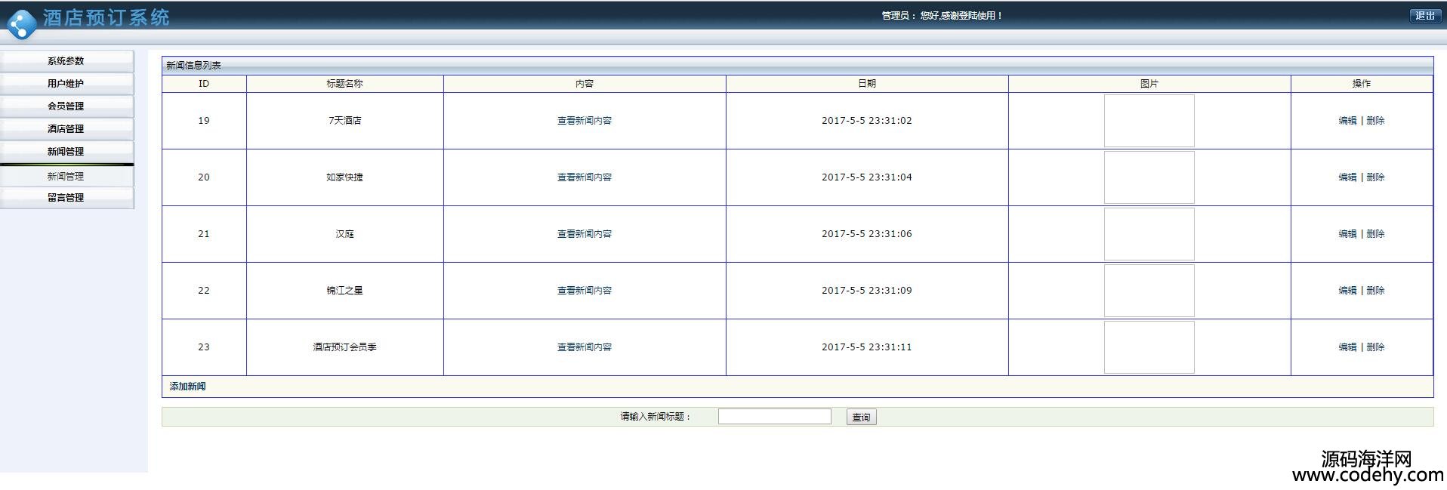View news content for 酒店预订会员季

pyautogui.click(x=585, y=347)
